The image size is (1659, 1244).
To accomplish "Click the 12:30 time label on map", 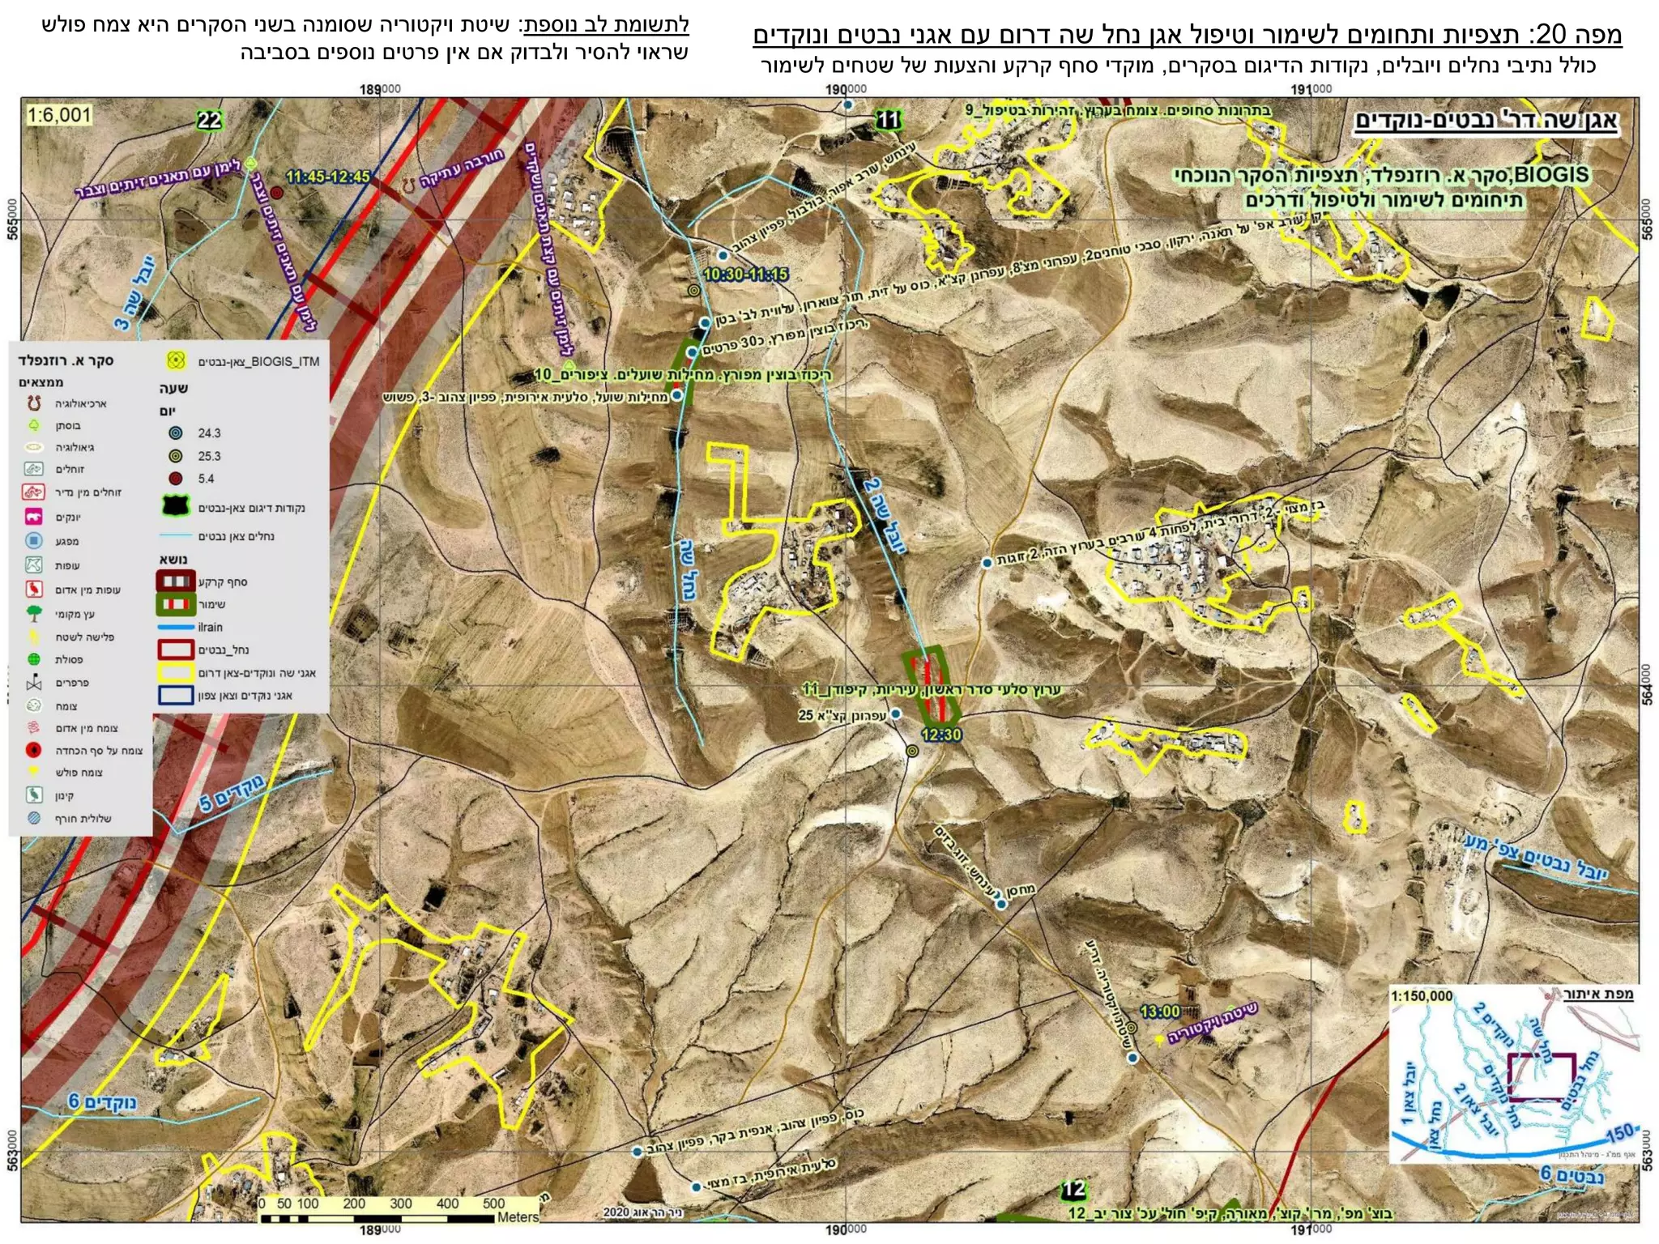I will (941, 735).
